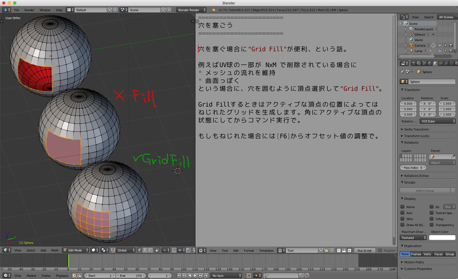This screenshot has width=458, height=279.
Task: Expand the Motion Paths panel
Action: coord(414,262)
